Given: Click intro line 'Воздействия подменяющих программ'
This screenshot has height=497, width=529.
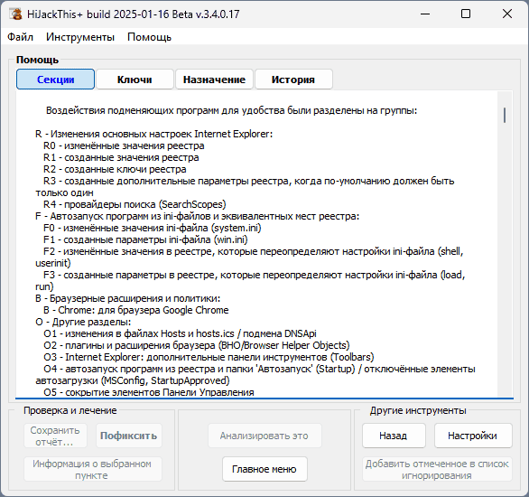Looking at the screenshot, I should (231, 110).
